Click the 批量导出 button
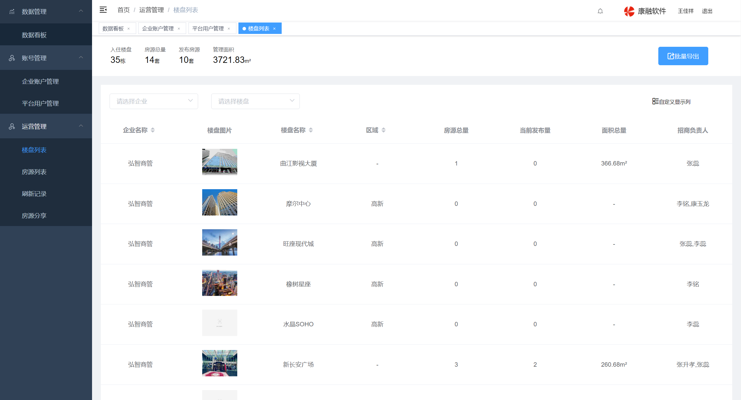741x400 pixels. pyautogui.click(x=683, y=56)
